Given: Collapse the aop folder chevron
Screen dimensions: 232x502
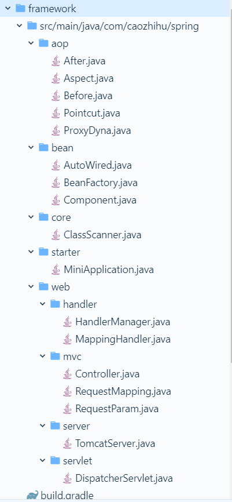Looking at the screenshot, I should [x=31, y=43].
